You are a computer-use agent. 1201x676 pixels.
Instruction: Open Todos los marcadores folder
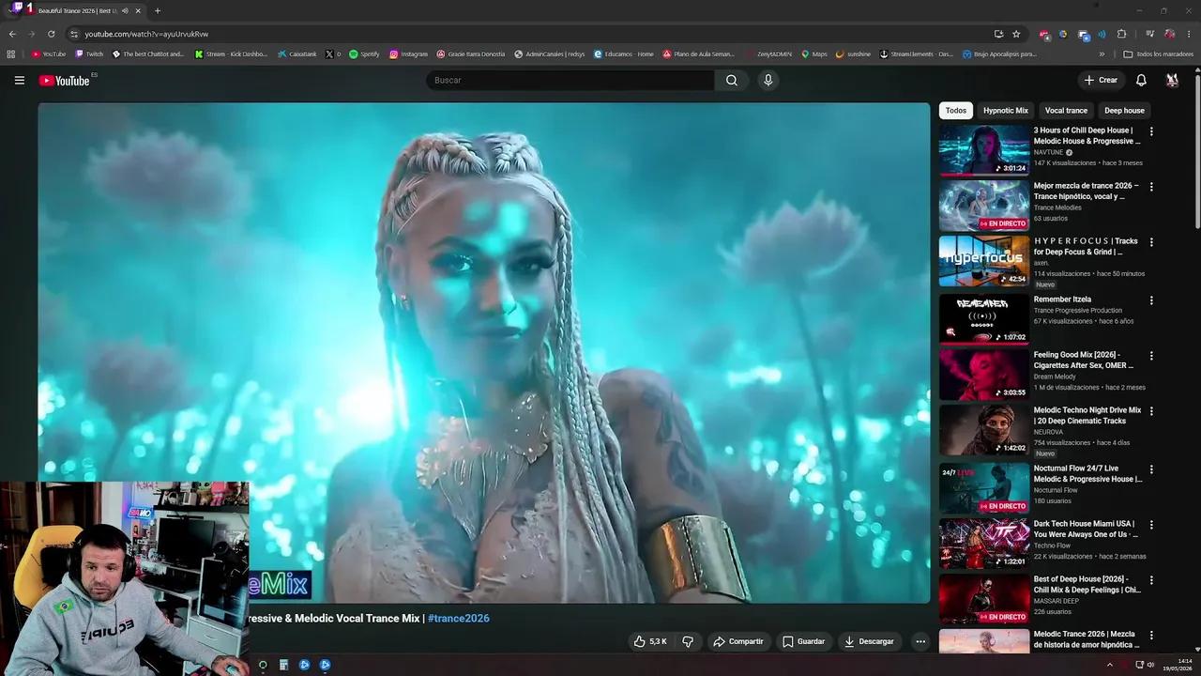[x=1159, y=54]
